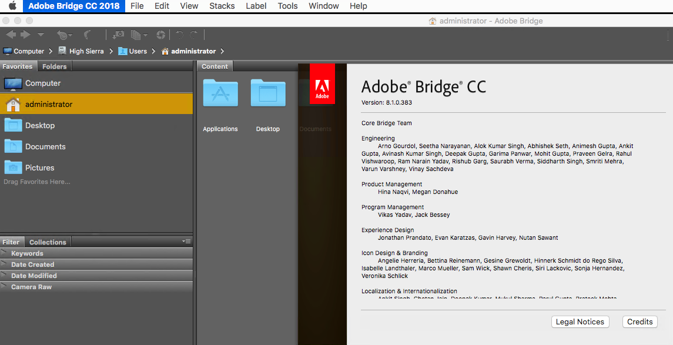This screenshot has width=673, height=345.
Task: Click the Legal Notices button
Action: [580, 322]
